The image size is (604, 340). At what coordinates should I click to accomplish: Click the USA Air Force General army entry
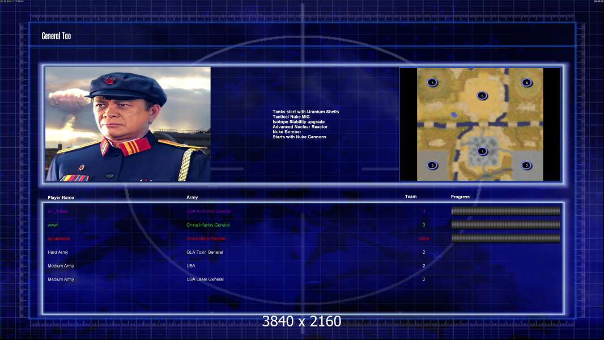tap(209, 211)
